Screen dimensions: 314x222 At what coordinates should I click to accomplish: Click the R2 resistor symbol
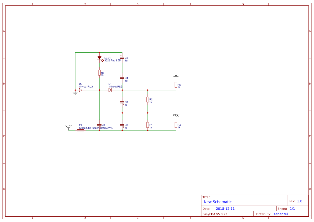[148, 100]
